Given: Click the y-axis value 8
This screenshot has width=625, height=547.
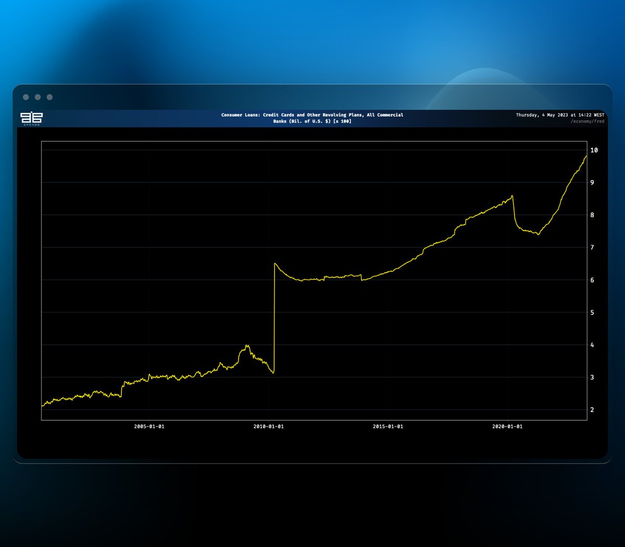Looking at the screenshot, I should (x=592, y=215).
